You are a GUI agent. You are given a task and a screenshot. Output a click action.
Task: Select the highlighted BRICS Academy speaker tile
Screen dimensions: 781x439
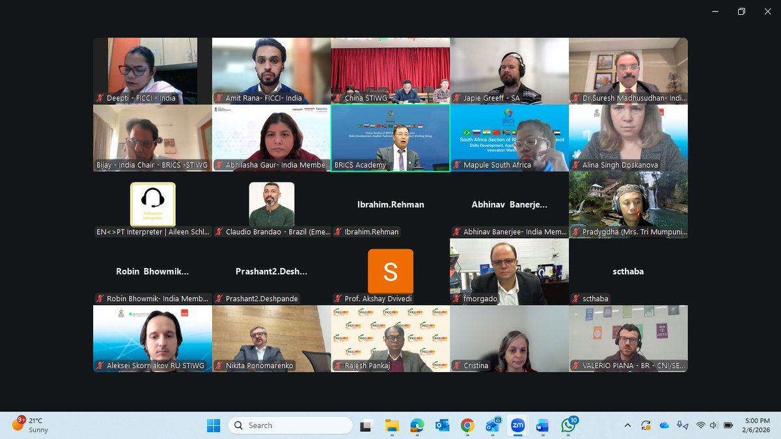point(390,138)
